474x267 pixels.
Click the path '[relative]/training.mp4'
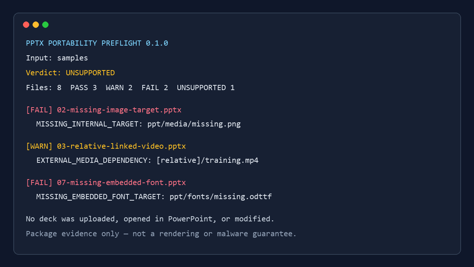(x=207, y=161)
